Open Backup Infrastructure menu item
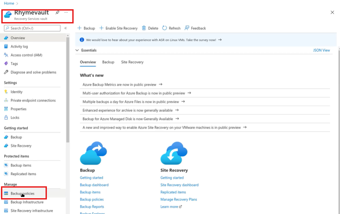 point(27,202)
